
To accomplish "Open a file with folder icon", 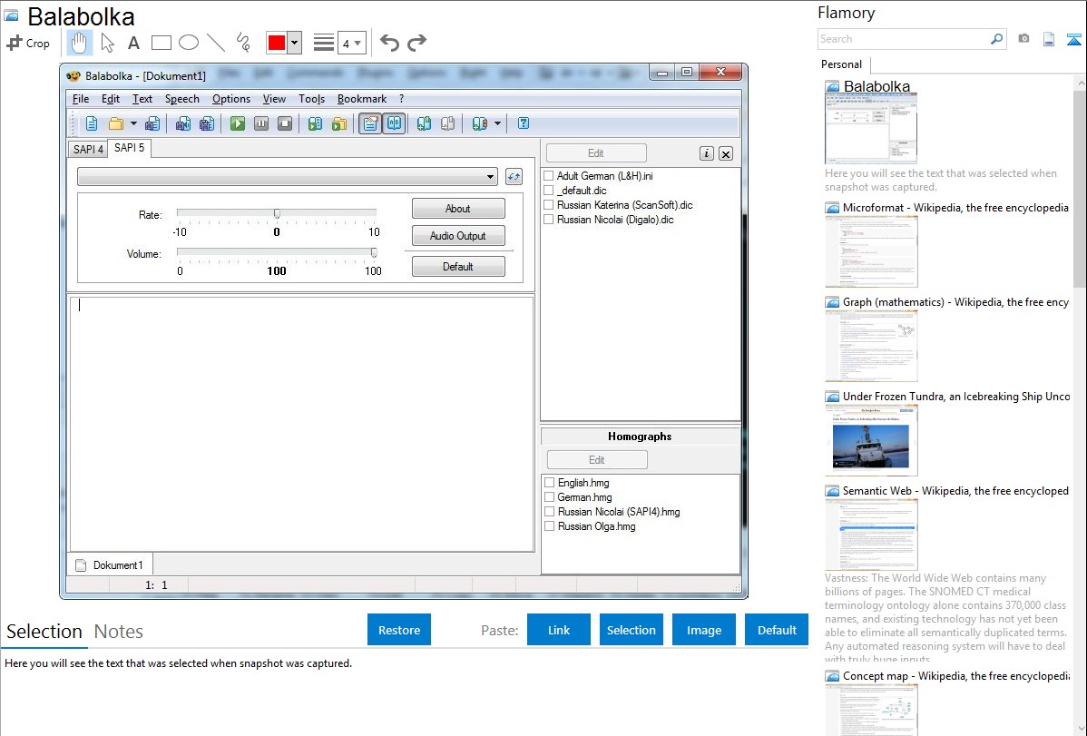I will (x=116, y=123).
